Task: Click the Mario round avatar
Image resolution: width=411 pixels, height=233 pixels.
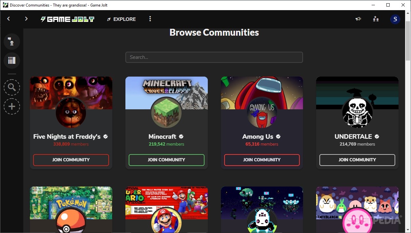Action: (x=166, y=220)
